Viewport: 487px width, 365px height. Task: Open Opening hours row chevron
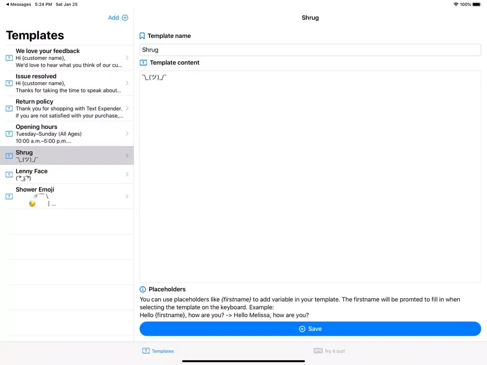(x=127, y=134)
